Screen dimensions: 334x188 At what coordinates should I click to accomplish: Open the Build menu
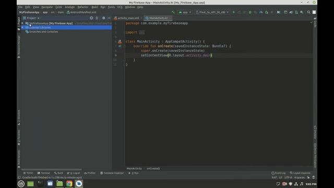tap(94, 7)
